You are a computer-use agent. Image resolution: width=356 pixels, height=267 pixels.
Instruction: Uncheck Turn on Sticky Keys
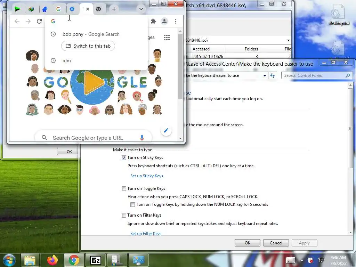(x=124, y=157)
